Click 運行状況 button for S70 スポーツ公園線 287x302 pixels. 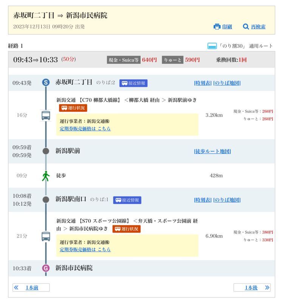[126, 229]
